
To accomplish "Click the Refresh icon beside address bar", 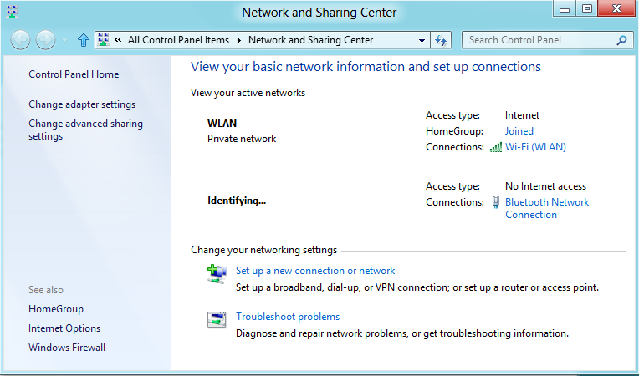I will pyautogui.click(x=441, y=40).
